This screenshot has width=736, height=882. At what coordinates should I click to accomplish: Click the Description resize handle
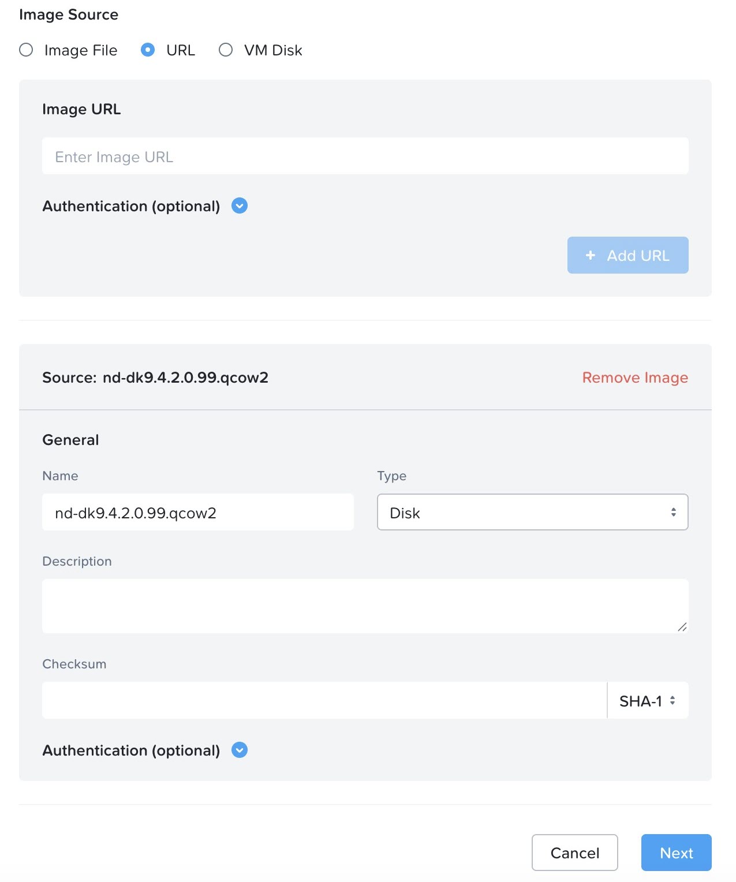[x=682, y=627]
